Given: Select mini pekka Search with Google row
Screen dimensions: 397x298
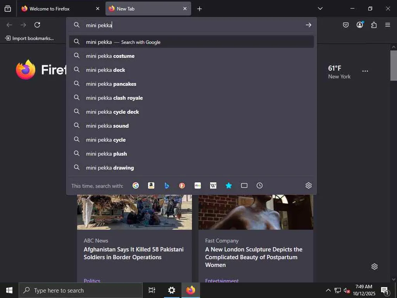Looking at the screenshot, I should point(192,42).
